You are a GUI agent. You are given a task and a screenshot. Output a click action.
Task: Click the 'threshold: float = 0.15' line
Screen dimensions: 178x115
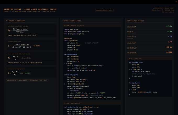point(76,82)
